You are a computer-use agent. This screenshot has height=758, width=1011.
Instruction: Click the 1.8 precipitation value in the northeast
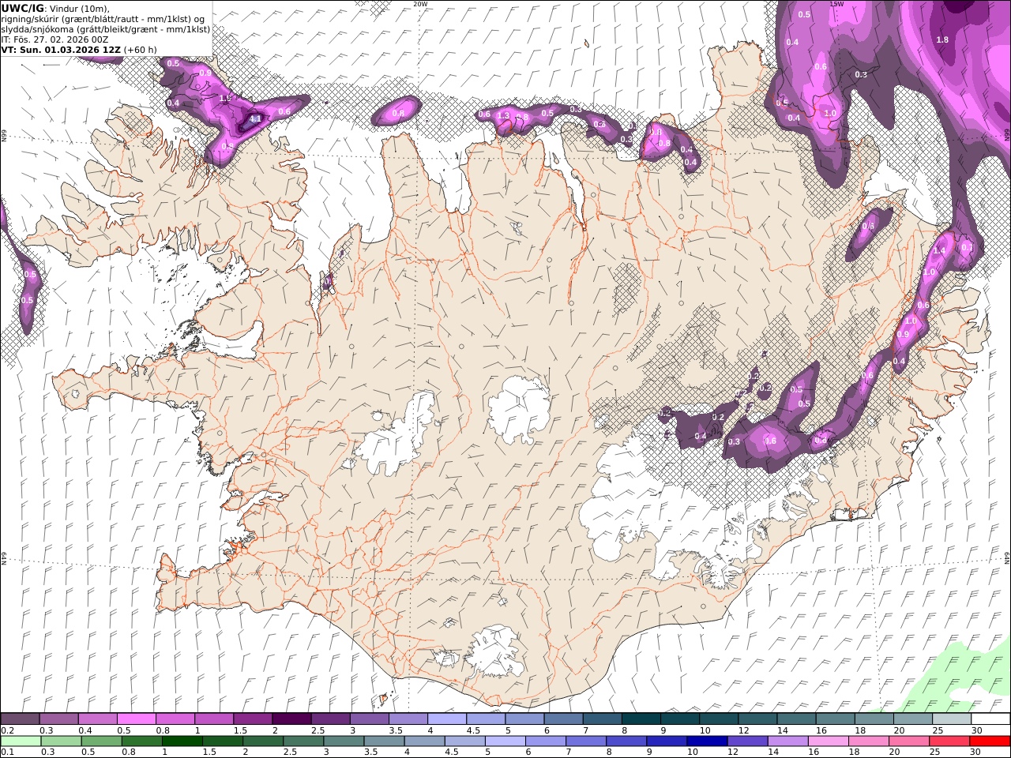pyautogui.click(x=941, y=39)
